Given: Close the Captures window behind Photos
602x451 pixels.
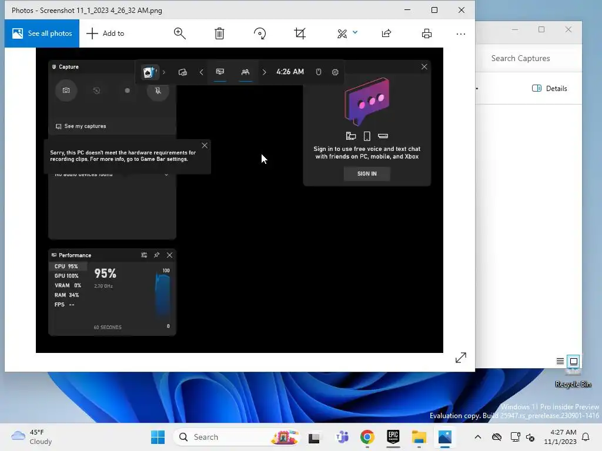Looking at the screenshot, I should 568,29.
